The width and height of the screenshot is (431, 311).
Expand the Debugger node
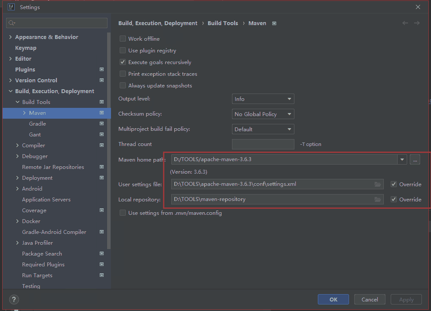coord(18,156)
